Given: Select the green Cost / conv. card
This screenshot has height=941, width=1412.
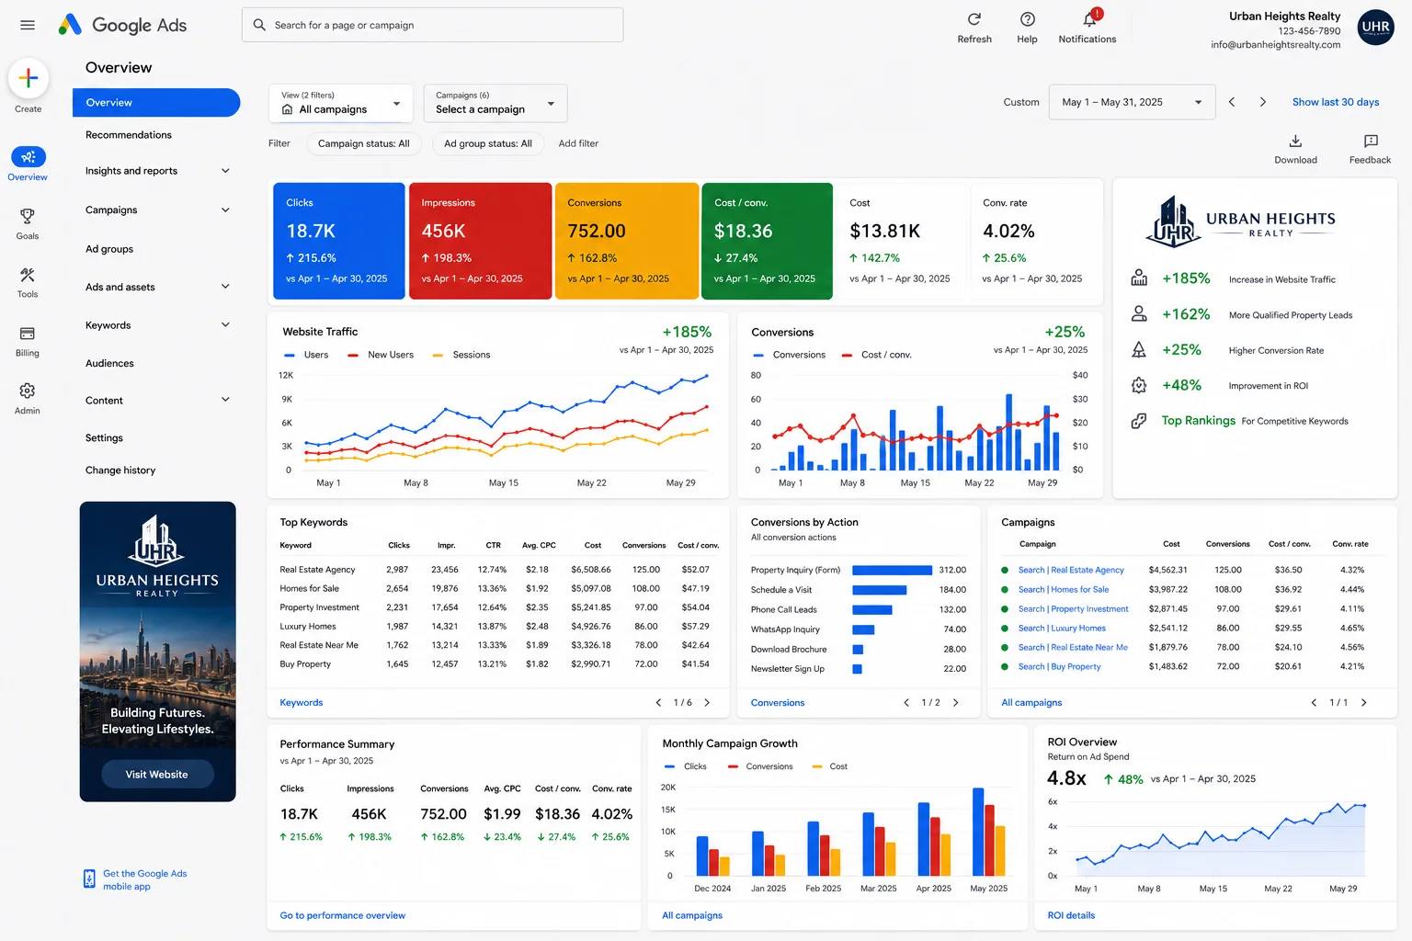Looking at the screenshot, I should pyautogui.click(x=767, y=241).
